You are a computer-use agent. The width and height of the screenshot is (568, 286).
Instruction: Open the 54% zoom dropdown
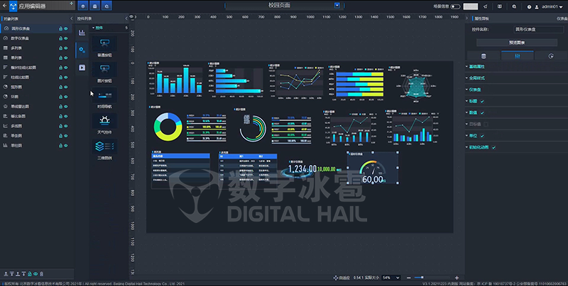(x=391, y=278)
